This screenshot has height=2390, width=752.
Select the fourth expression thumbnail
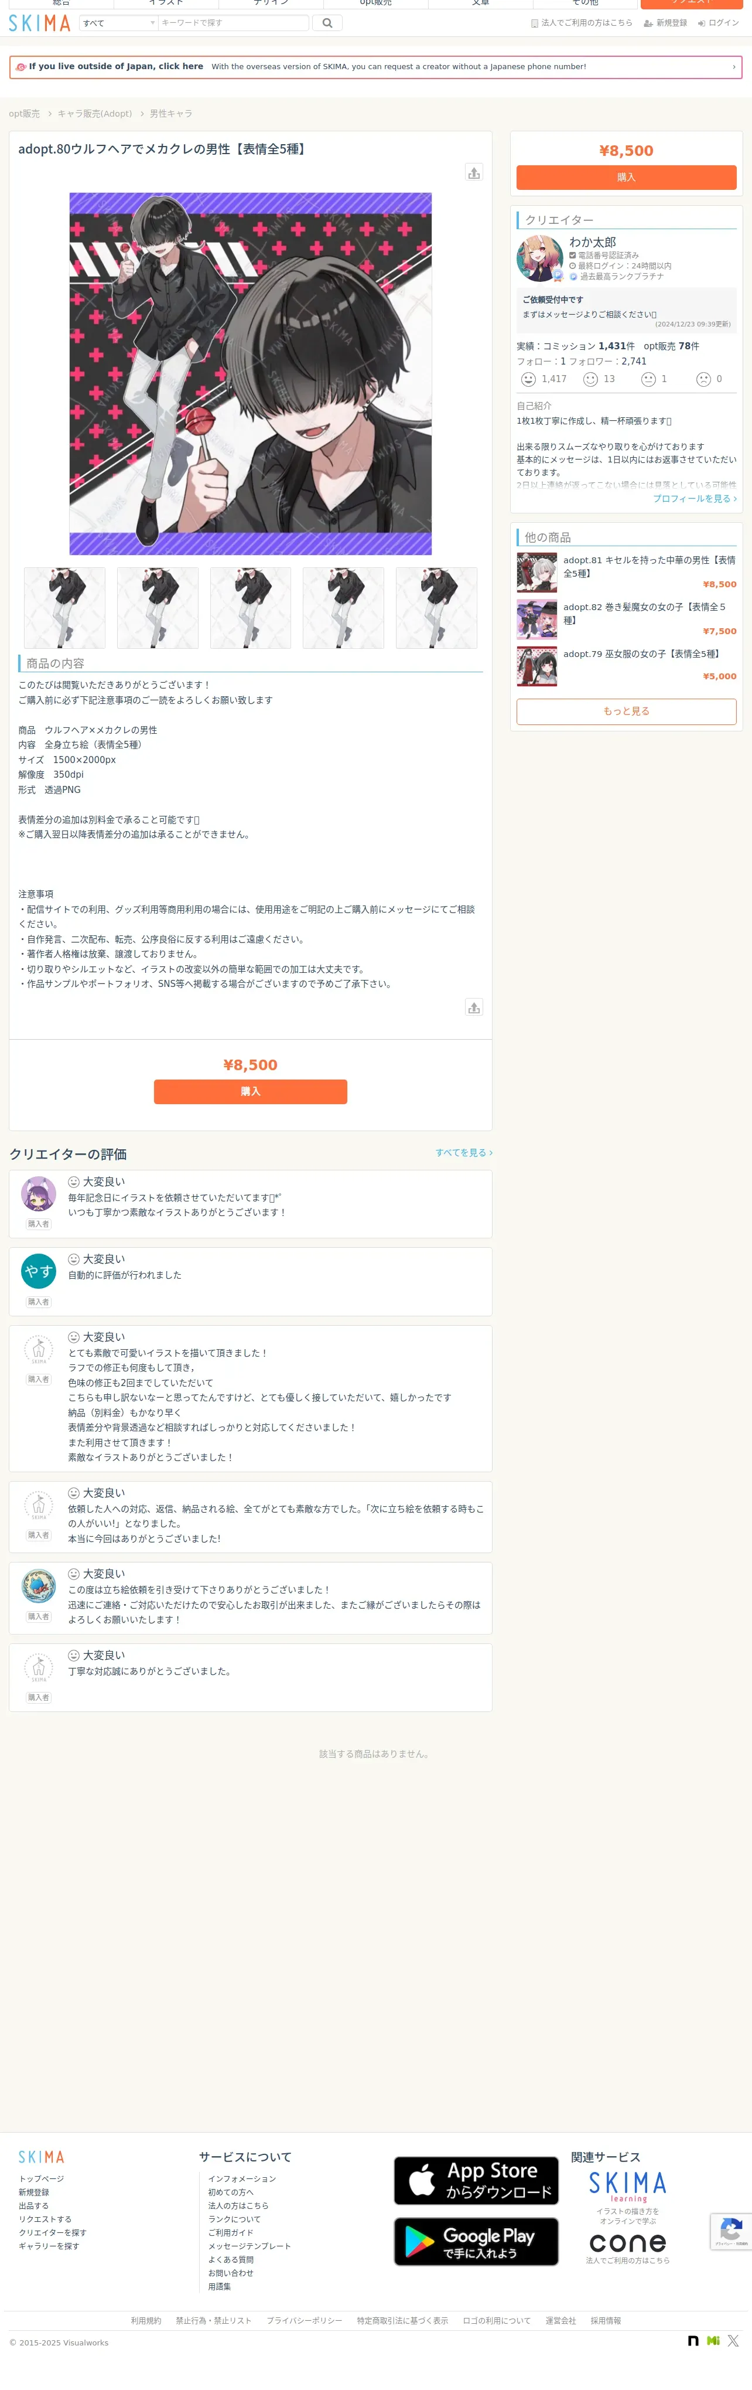pos(344,608)
